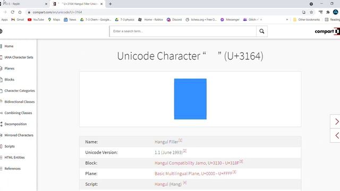Open the Glitch bookmark

253,20
